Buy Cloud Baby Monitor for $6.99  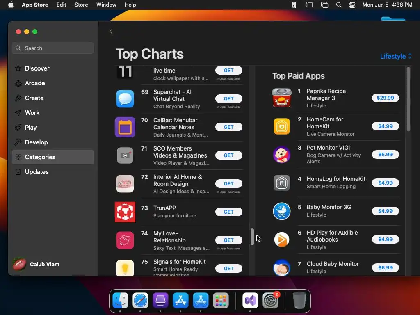[x=385, y=267]
